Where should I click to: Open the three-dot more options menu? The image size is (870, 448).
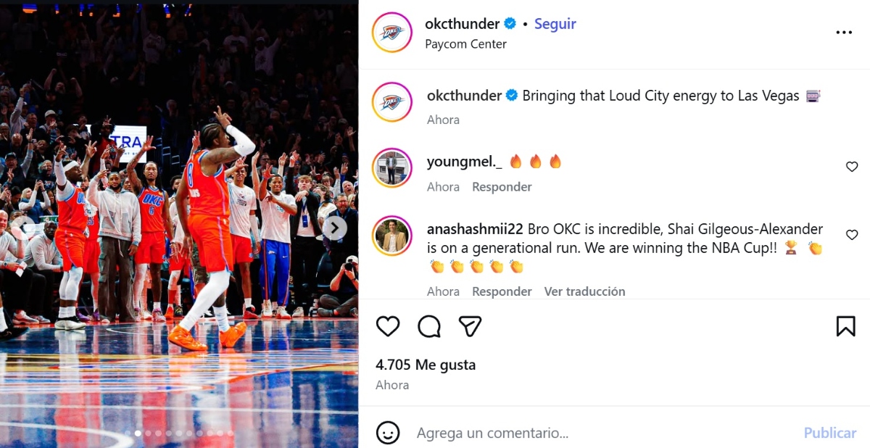tap(844, 33)
